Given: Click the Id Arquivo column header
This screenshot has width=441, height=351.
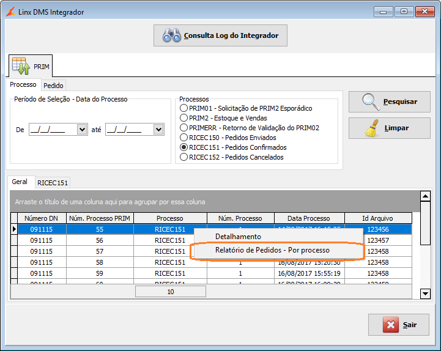Looking at the screenshot, I should [378, 218].
